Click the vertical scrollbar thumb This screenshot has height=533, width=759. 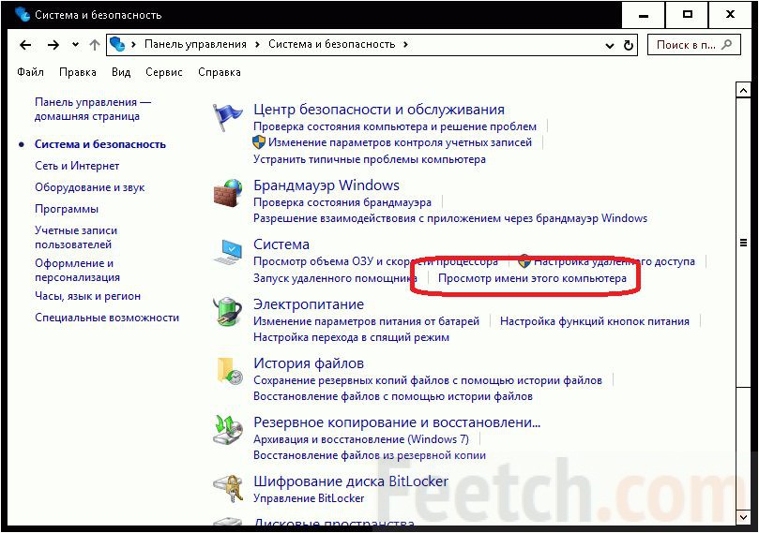point(743,242)
